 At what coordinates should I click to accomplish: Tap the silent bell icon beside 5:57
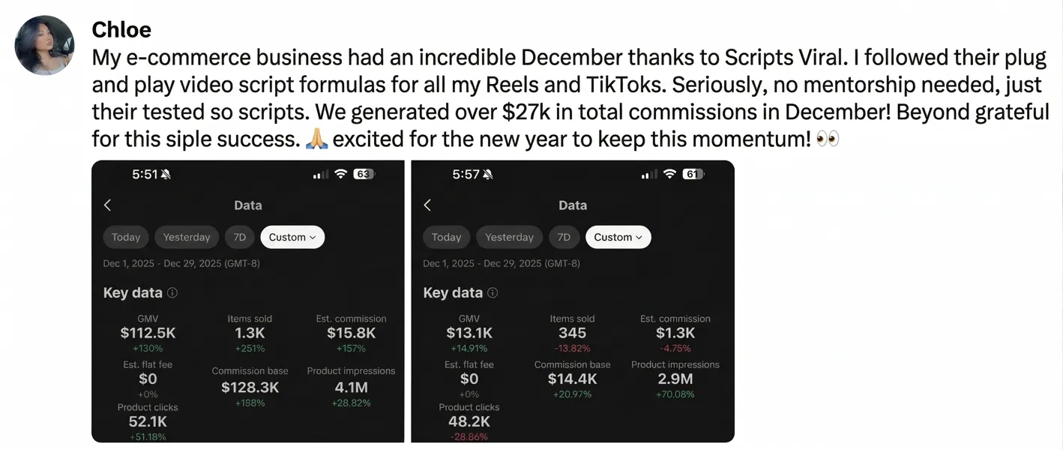click(488, 174)
